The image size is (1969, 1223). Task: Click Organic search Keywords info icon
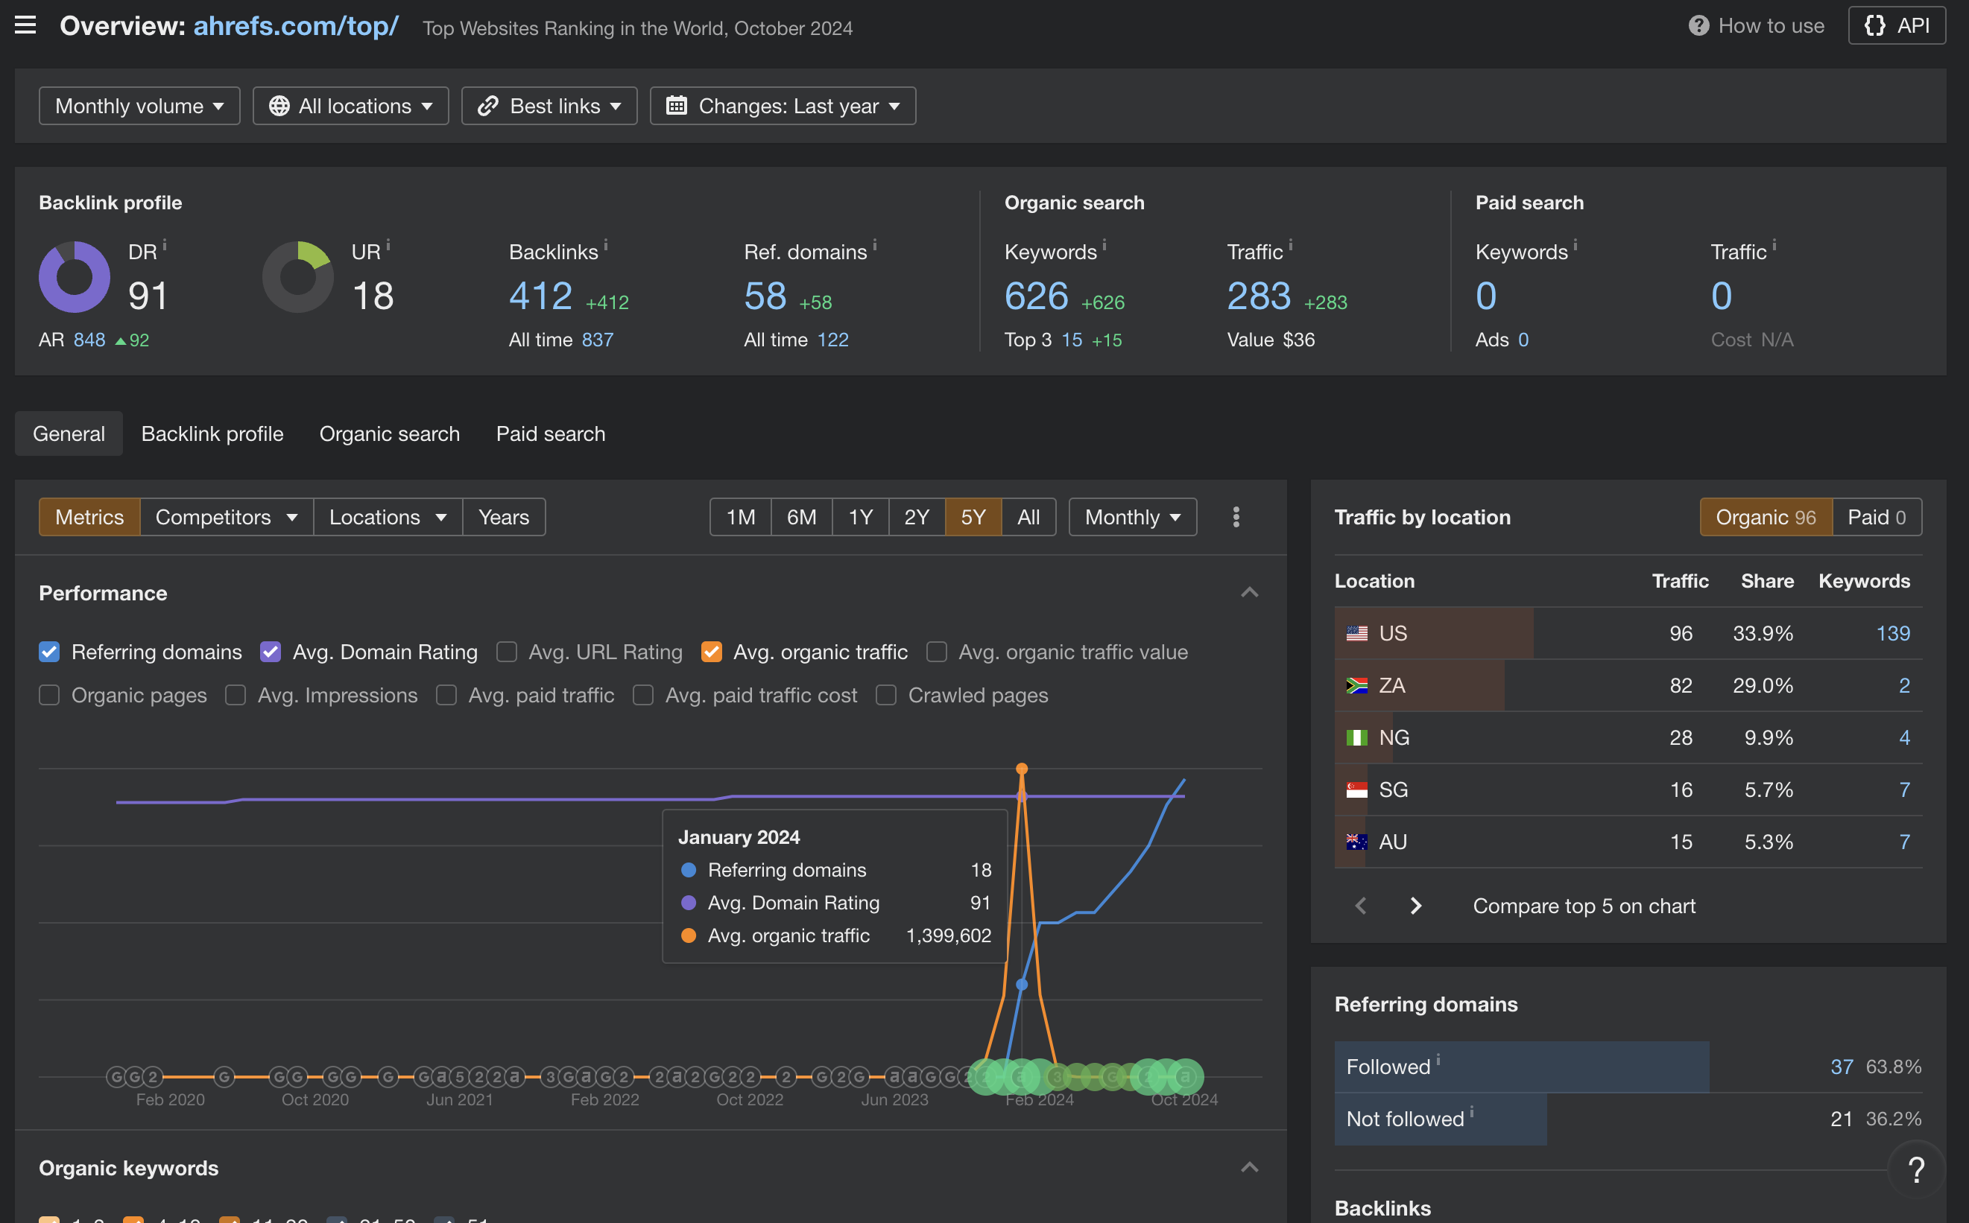1104,244
